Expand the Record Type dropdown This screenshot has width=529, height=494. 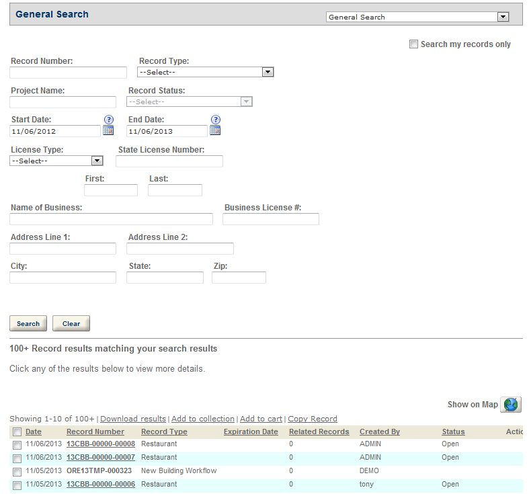268,72
